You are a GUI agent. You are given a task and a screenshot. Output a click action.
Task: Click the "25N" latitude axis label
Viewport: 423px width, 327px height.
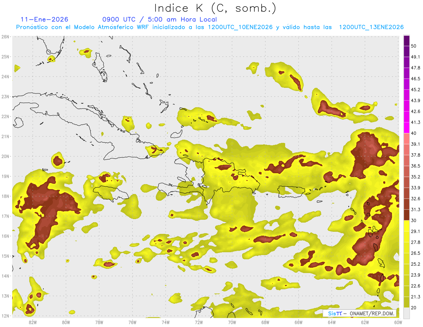click(5, 57)
